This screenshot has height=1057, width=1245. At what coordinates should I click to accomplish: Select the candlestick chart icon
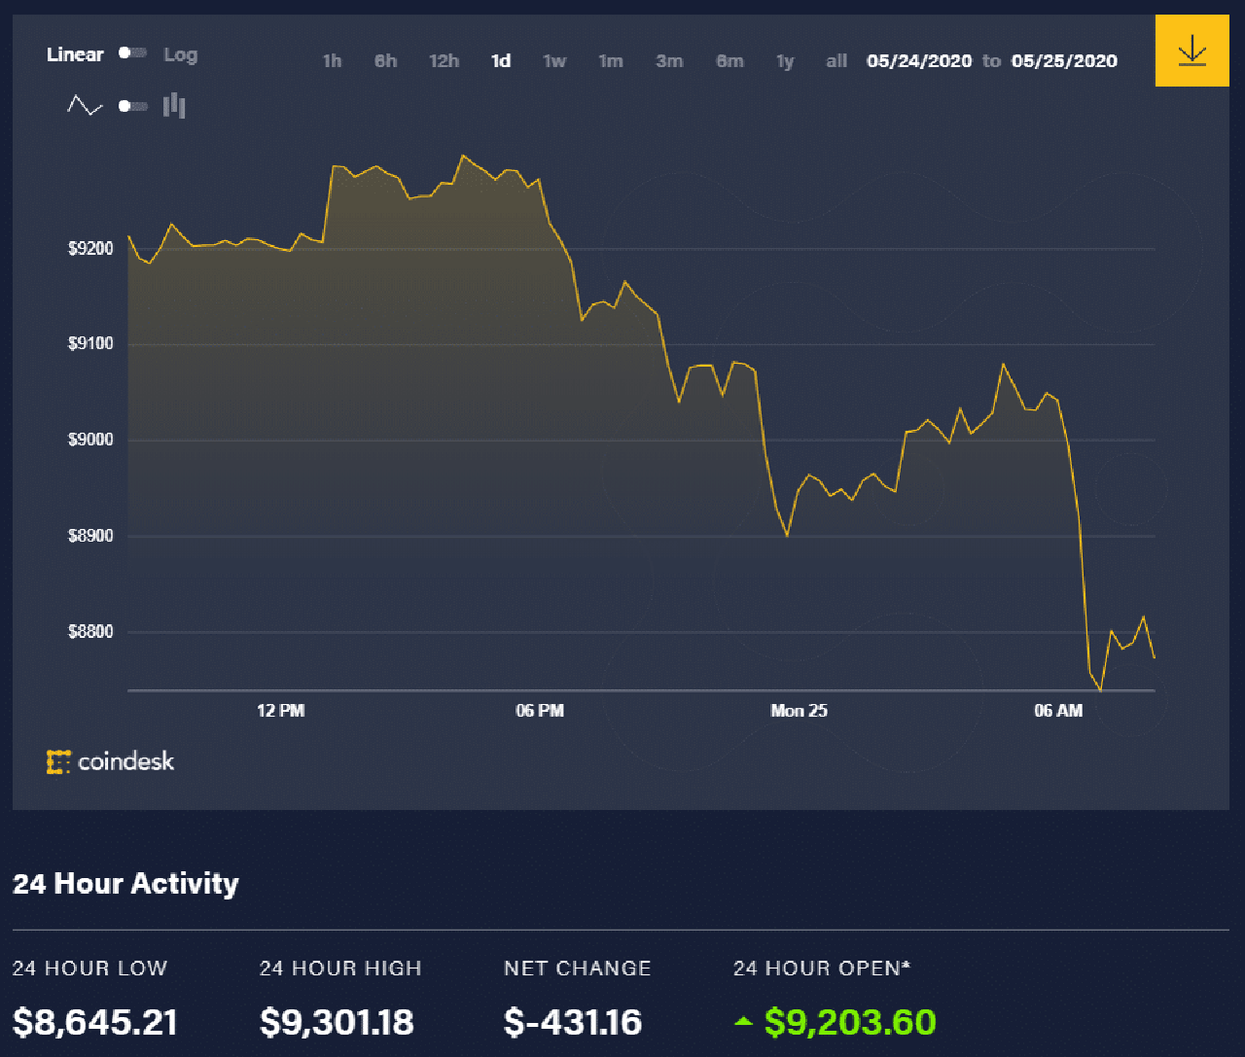[x=174, y=105]
